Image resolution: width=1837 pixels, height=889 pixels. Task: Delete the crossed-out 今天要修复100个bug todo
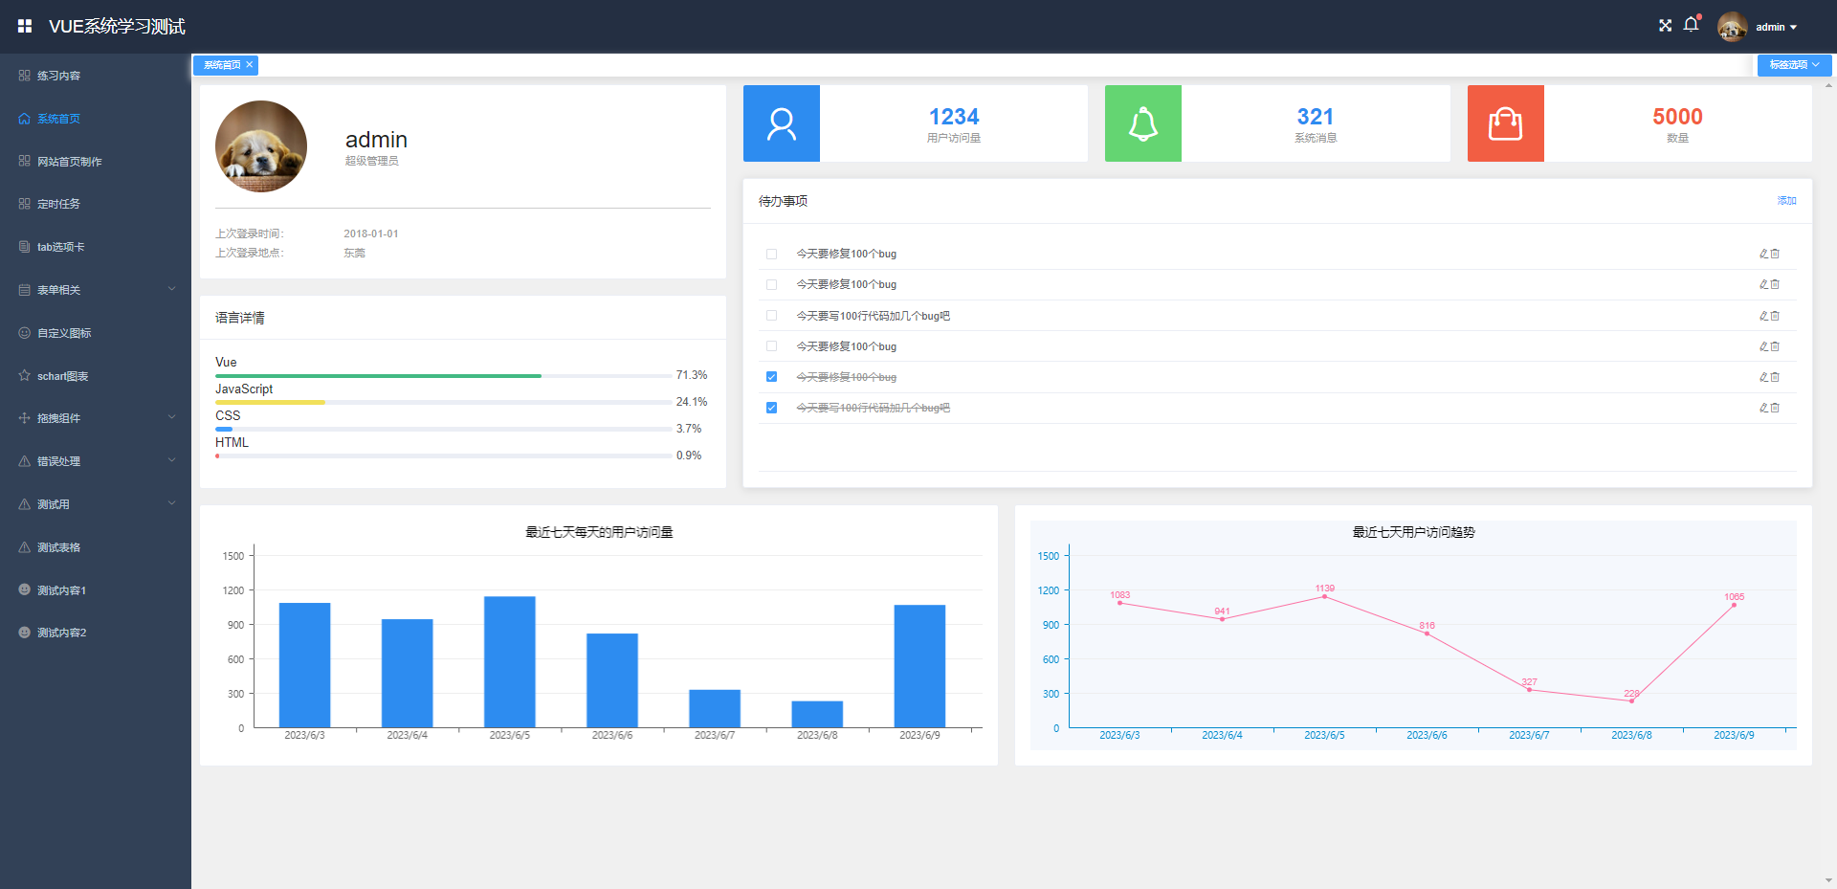coord(1775,377)
